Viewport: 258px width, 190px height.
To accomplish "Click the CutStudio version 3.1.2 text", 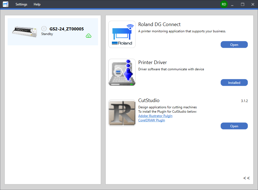I will [x=244, y=101].
